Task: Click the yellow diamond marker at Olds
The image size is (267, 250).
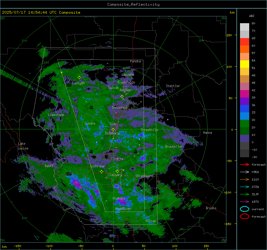Action: click(x=113, y=130)
